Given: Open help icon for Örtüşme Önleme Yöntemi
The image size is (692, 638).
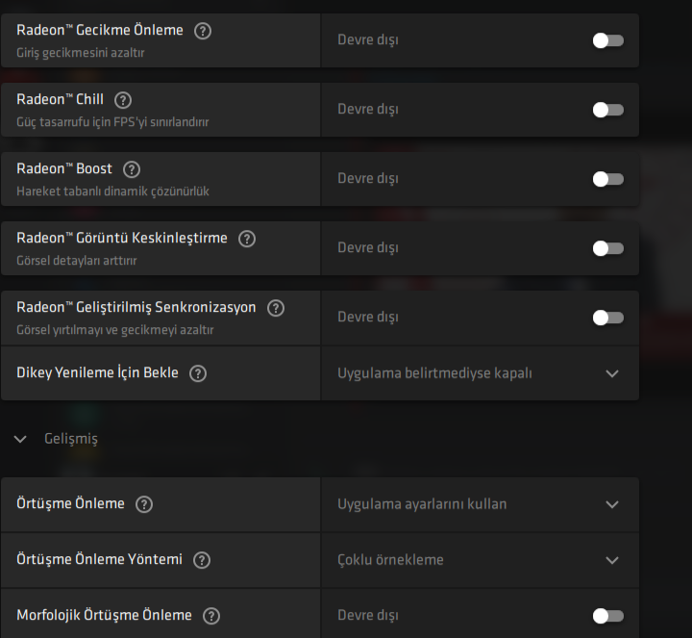Looking at the screenshot, I should 202,560.
